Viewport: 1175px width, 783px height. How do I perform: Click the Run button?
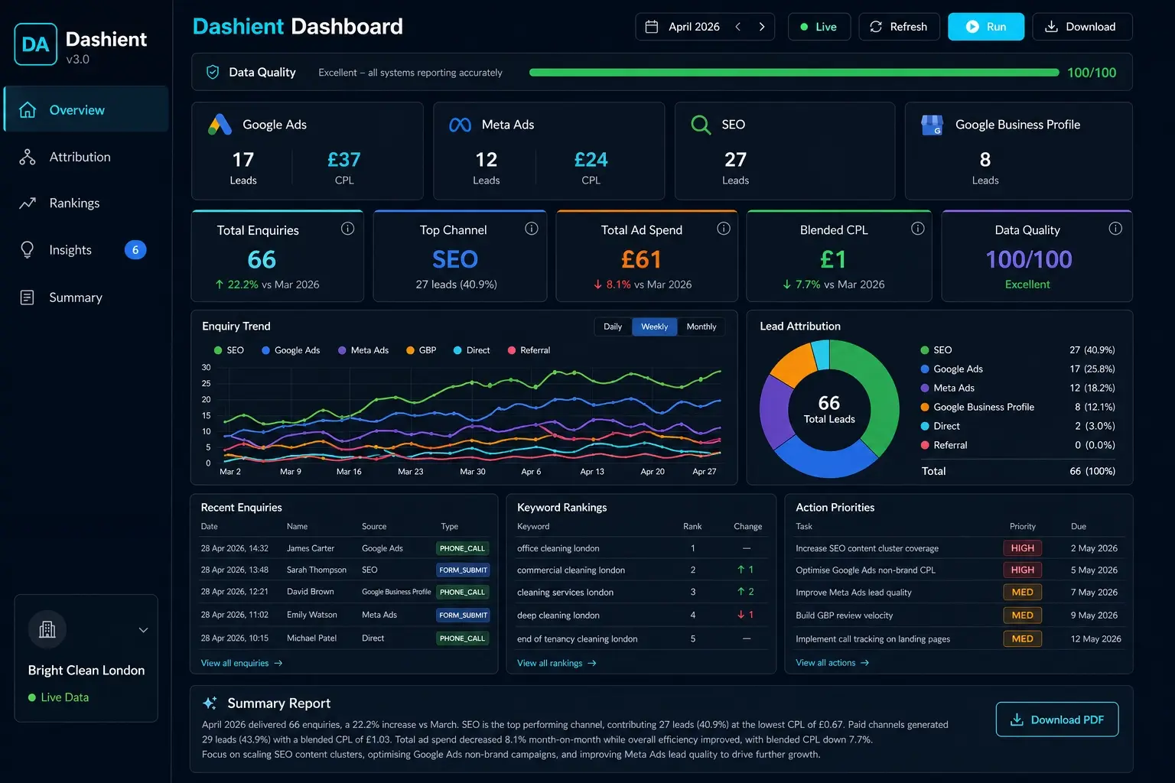[985, 27]
